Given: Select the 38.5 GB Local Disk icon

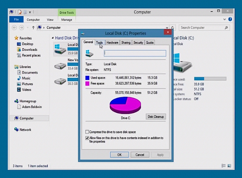Looking at the screenshot, I should [x=60, y=81].
